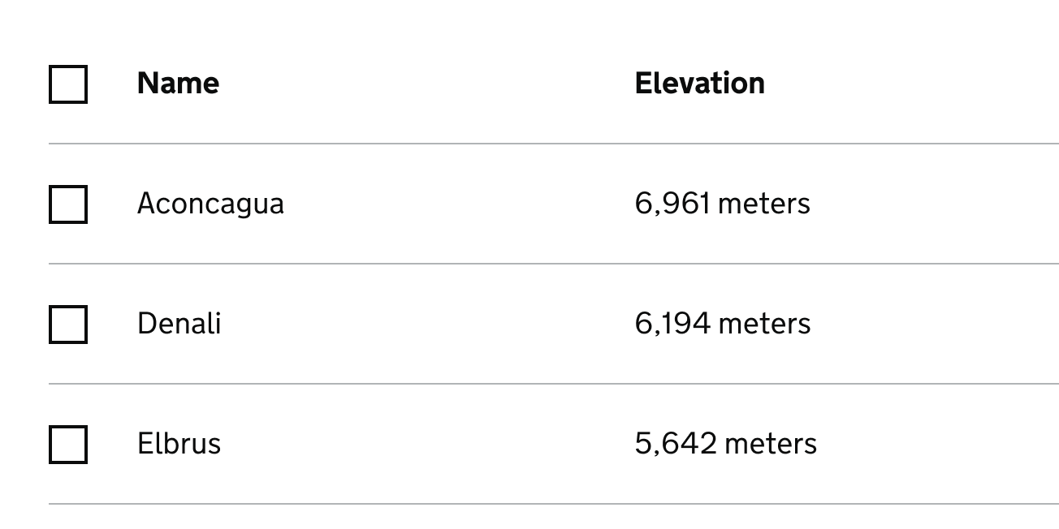
Task: Click the word meters in Denali row
Action: pos(765,324)
